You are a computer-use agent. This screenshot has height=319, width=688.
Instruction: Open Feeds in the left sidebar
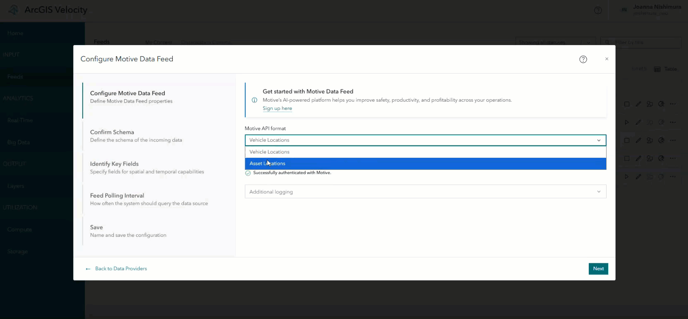pos(15,76)
